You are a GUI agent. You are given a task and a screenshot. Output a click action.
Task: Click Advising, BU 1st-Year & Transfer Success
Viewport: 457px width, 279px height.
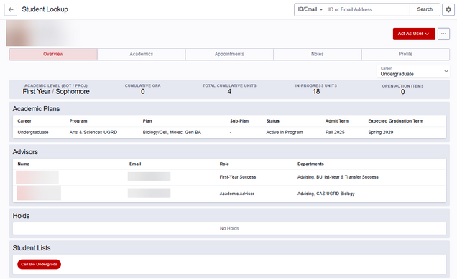coord(338,177)
